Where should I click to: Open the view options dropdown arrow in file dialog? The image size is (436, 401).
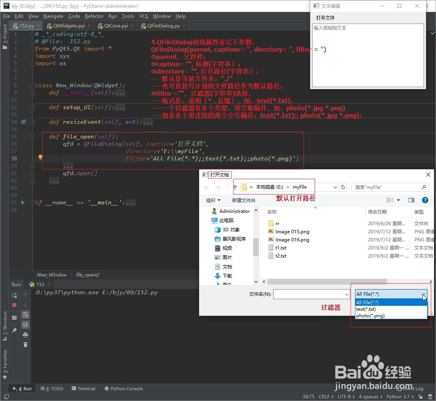coord(398,200)
